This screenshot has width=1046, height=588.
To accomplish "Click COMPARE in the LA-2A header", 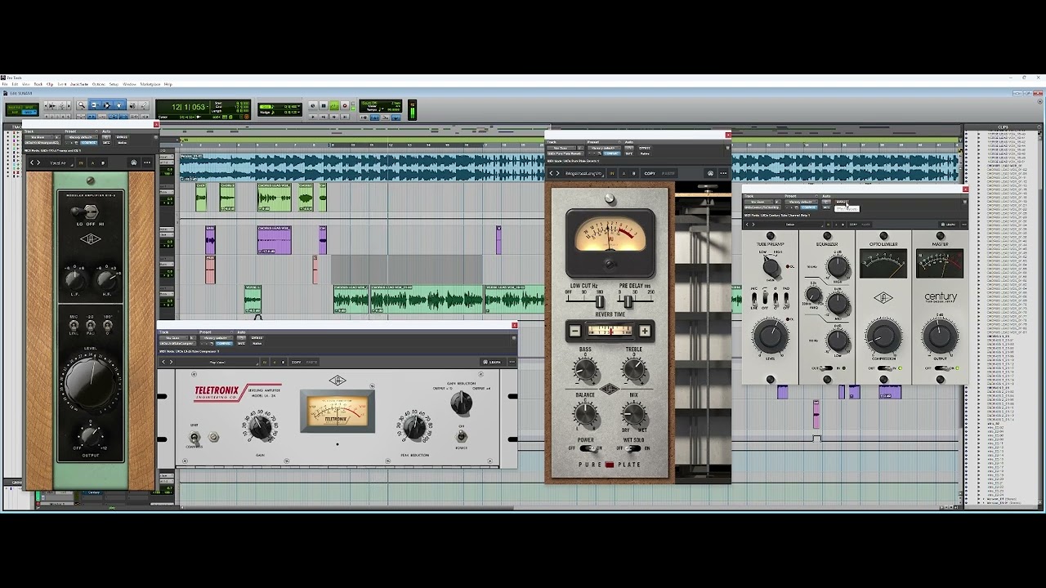I will (224, 344).
